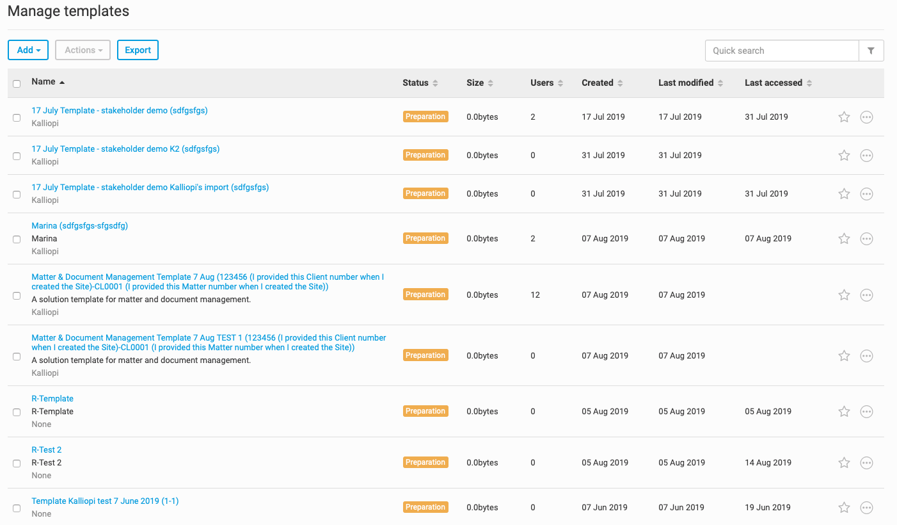Expand the Add dropdown button
897x525 pixels.
coord(29,50)
